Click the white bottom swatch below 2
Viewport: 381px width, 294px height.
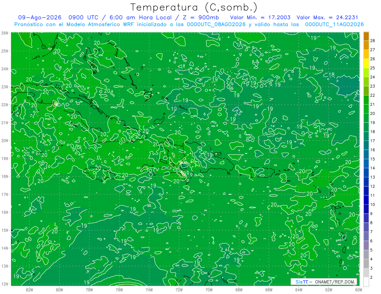(366, 282)
